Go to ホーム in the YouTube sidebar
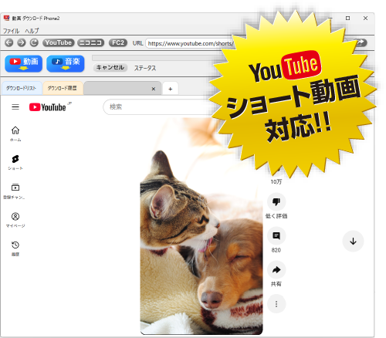Viewport: 386px width, 338px height. [15, 134]
